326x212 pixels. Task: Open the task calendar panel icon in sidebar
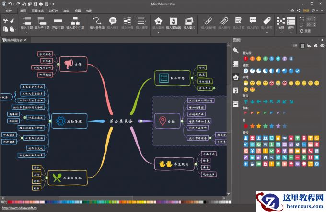[235, 103]
